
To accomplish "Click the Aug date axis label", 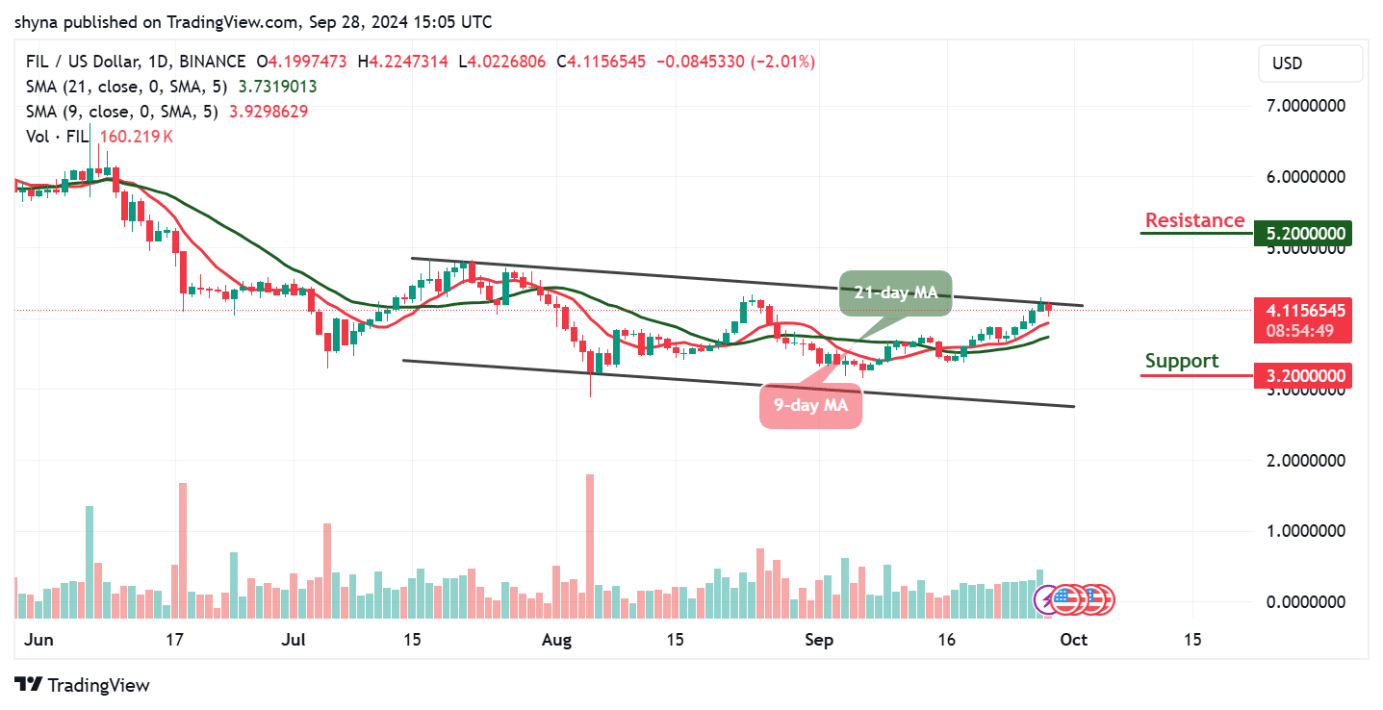I will [x=556, y=639].
